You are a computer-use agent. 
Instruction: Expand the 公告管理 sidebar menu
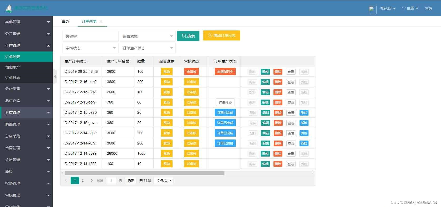[26, 34]
